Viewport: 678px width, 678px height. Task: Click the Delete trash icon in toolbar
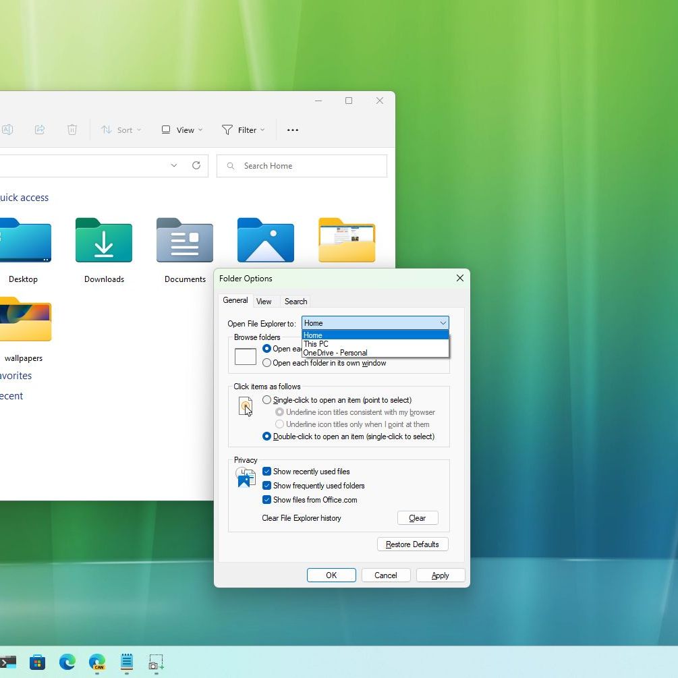tap(72, 130)
